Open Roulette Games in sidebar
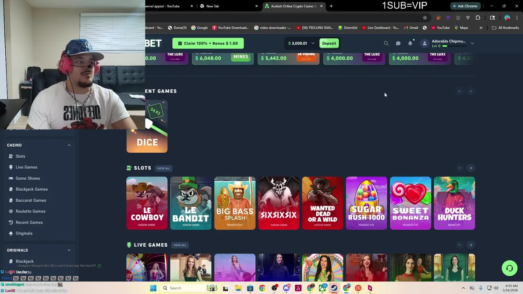This screenshot has width=523, height=294. (x=30, y=211)
